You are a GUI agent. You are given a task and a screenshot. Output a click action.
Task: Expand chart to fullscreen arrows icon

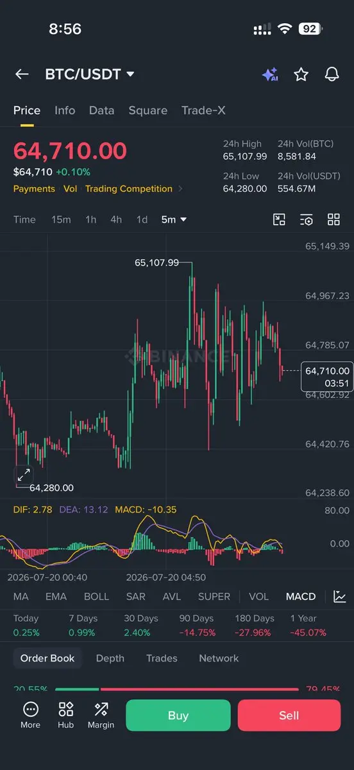click(24, 475)
